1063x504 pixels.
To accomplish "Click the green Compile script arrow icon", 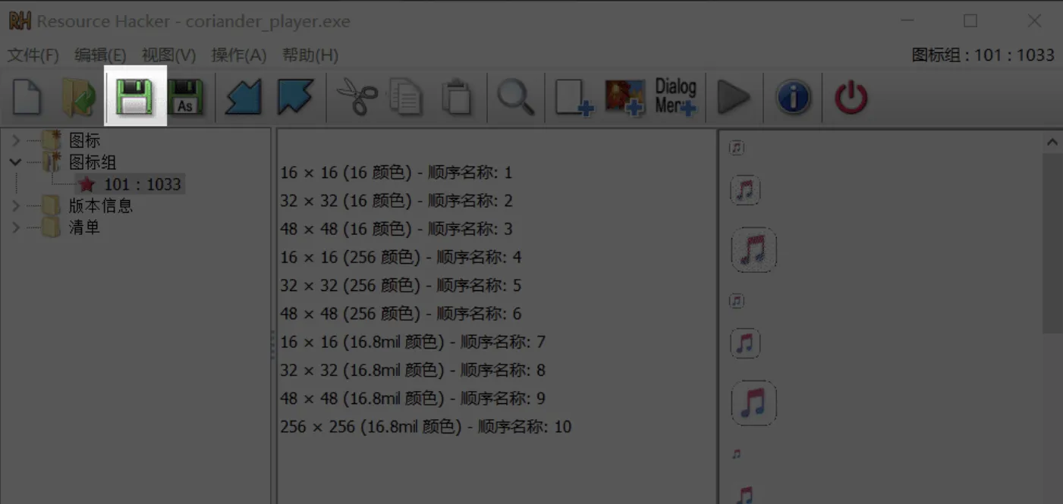I will (734, 96).
